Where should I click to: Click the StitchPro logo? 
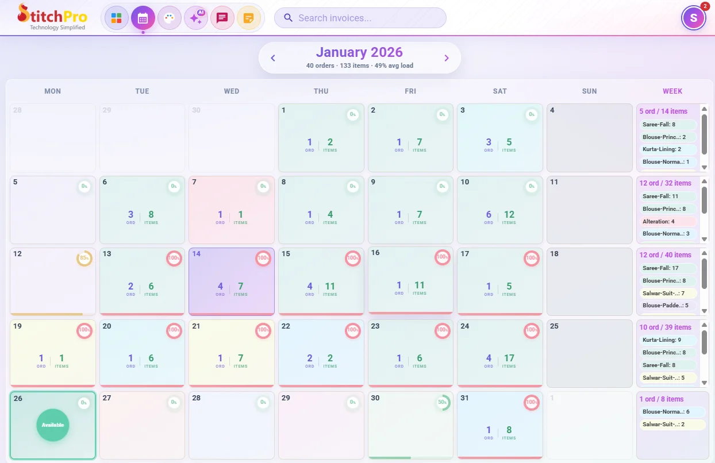pos(51,17)
